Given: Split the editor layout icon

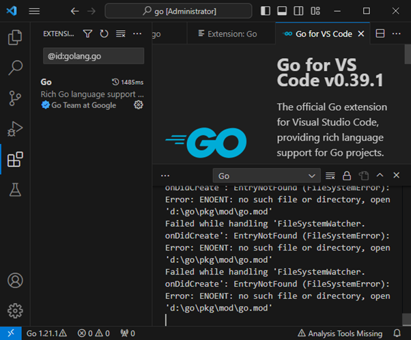Looking at the screenshot, I should 380,33.
